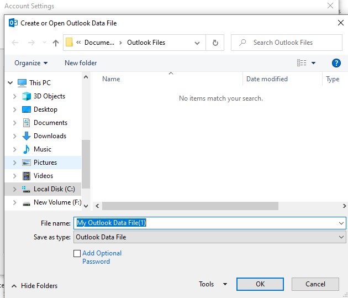Click the Back navigation arrow
This screenshot has width=348, height=298.
[x=15, y=43]
